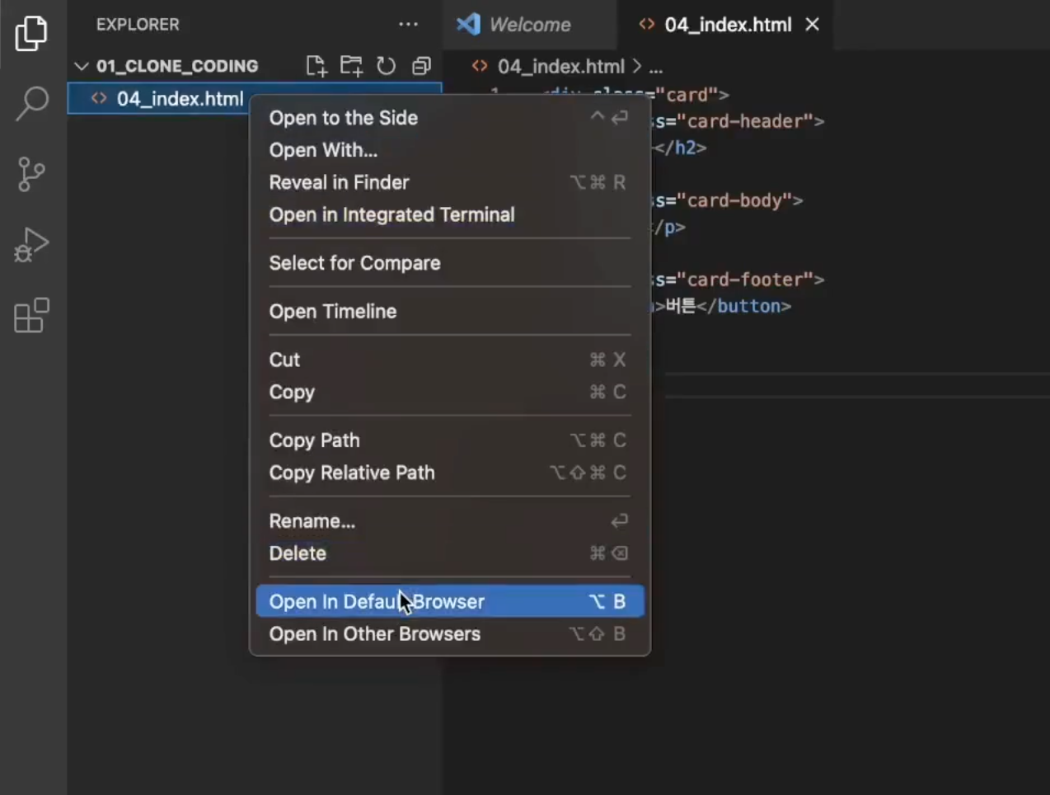Choose Rename... from context menu

450,521
